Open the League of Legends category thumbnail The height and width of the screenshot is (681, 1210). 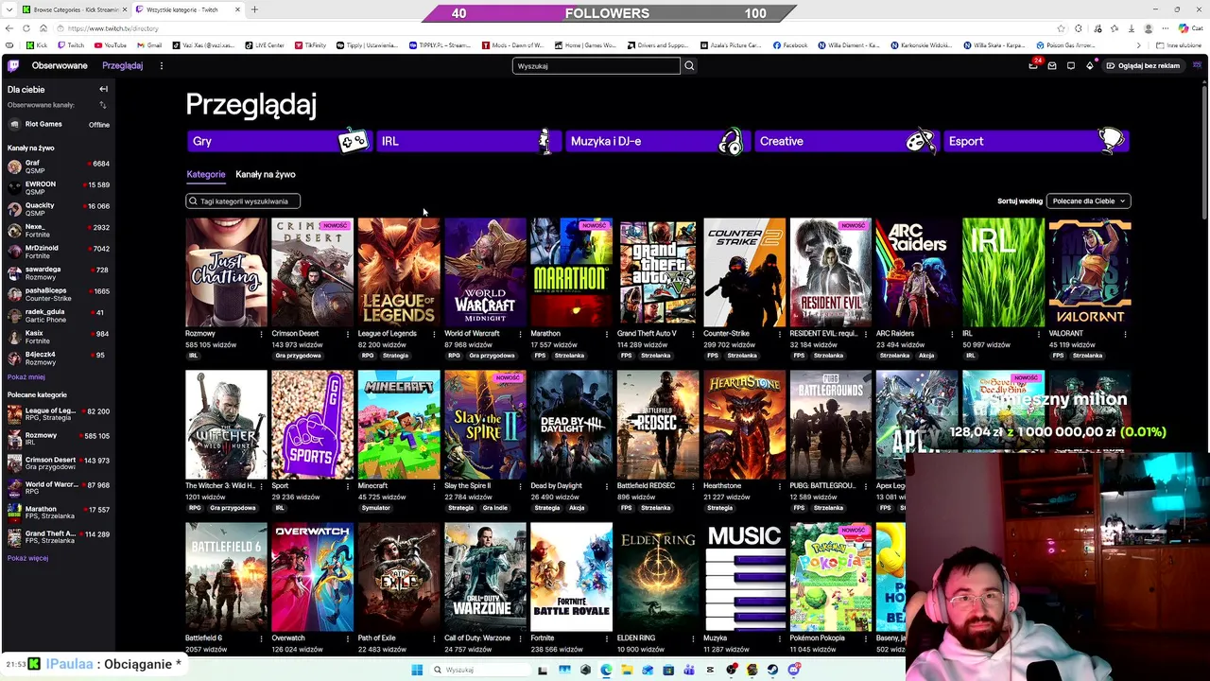pos(399,272)
